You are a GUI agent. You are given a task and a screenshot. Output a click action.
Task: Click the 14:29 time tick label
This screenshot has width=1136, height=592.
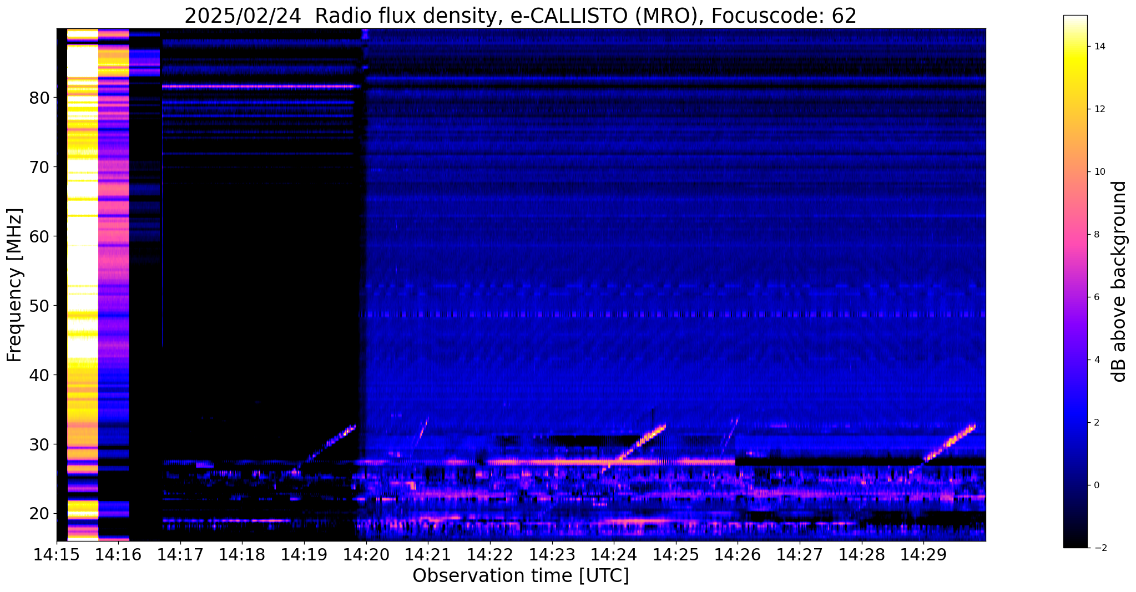(x=923, y=554)
